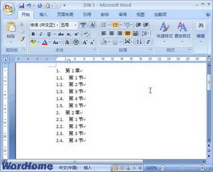Open the borders dropdown

click(x=120, y=42)
